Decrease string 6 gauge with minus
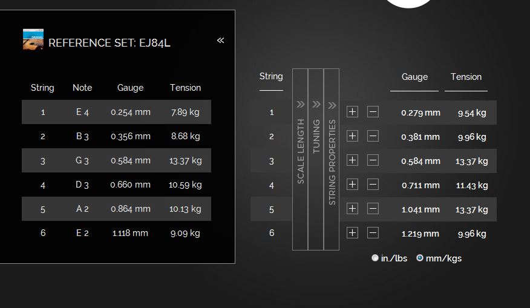This screenshot has width=530, height=308. [373, 232]
